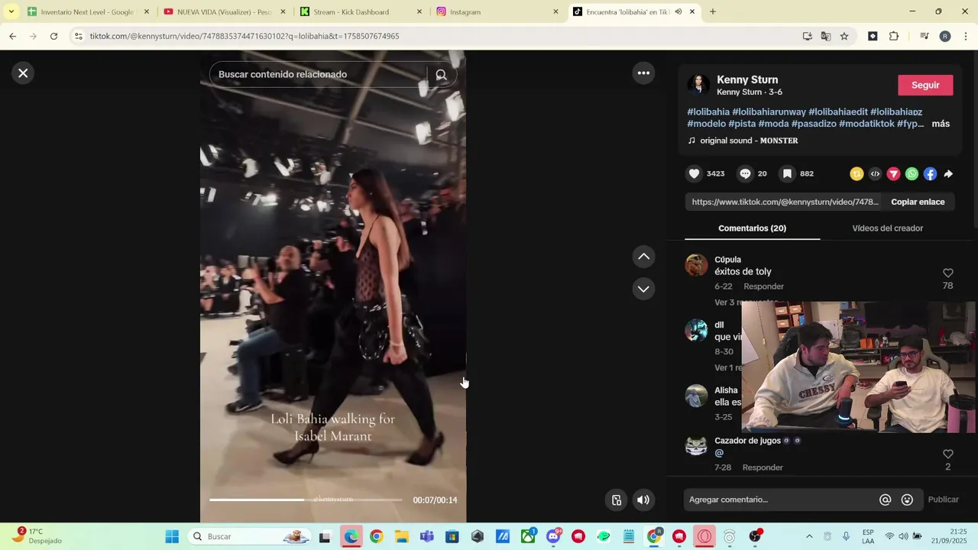Open the Kenny Sturn username link

(747, 79)
